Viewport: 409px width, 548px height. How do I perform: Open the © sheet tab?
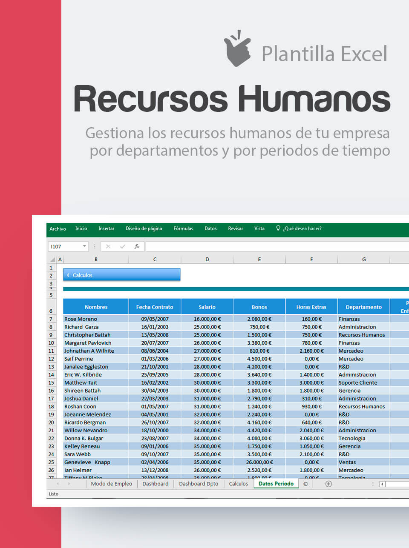coord(305,484)
